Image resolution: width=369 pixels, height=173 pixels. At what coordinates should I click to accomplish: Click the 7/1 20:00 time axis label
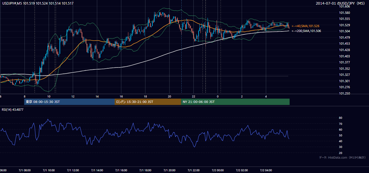tap(169, 170)
